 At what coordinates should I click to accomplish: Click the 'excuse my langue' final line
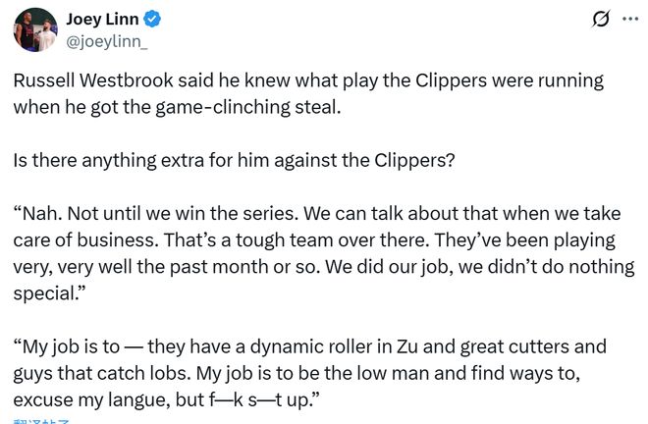[x=167, y=400]
